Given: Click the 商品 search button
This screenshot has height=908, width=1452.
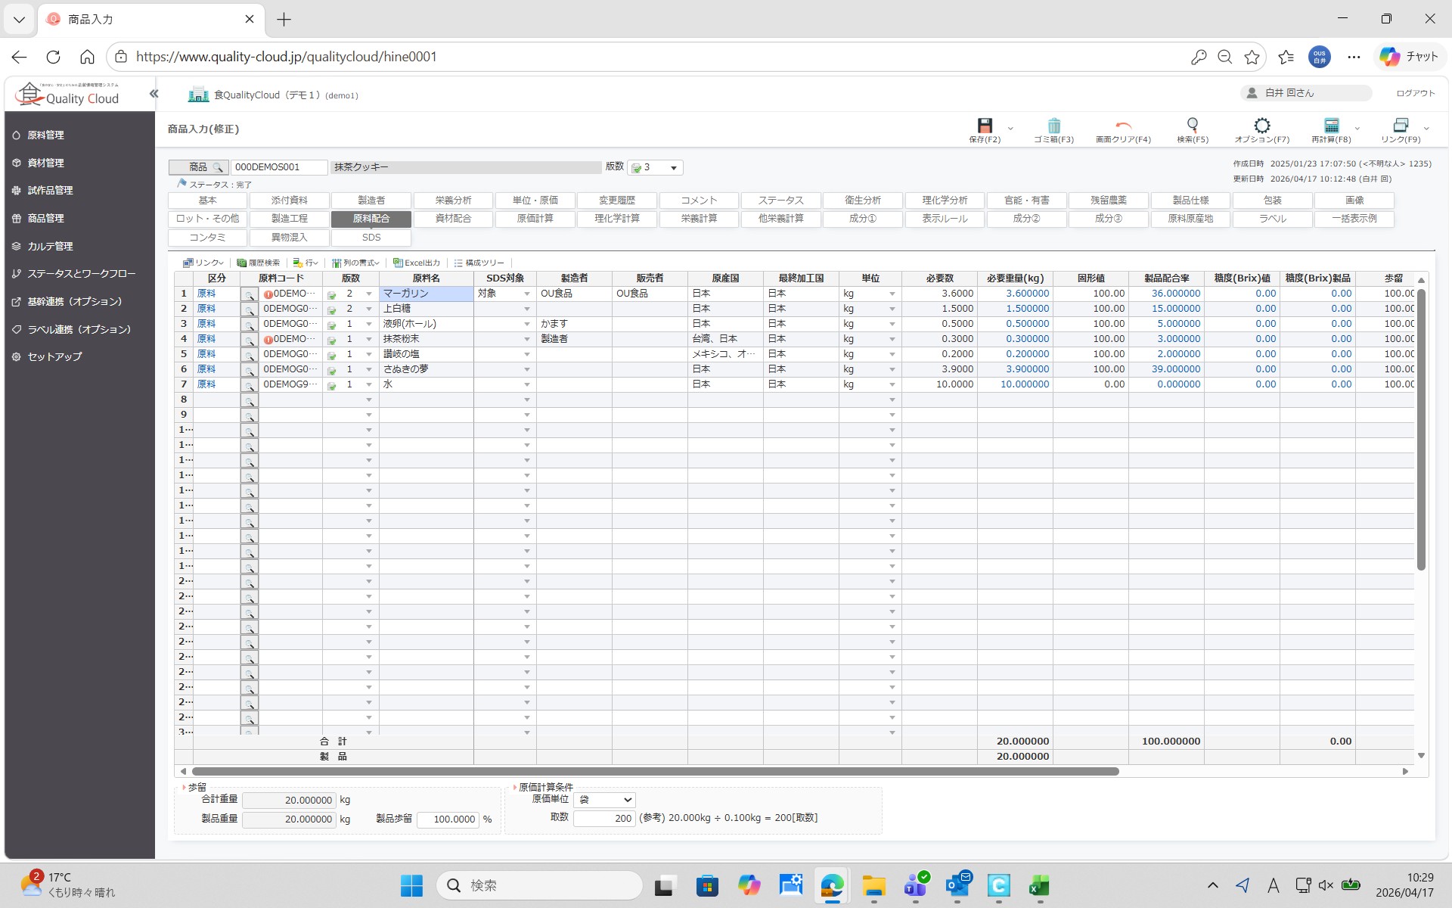Looking at the screenshot, I should (x=198, y=167).
